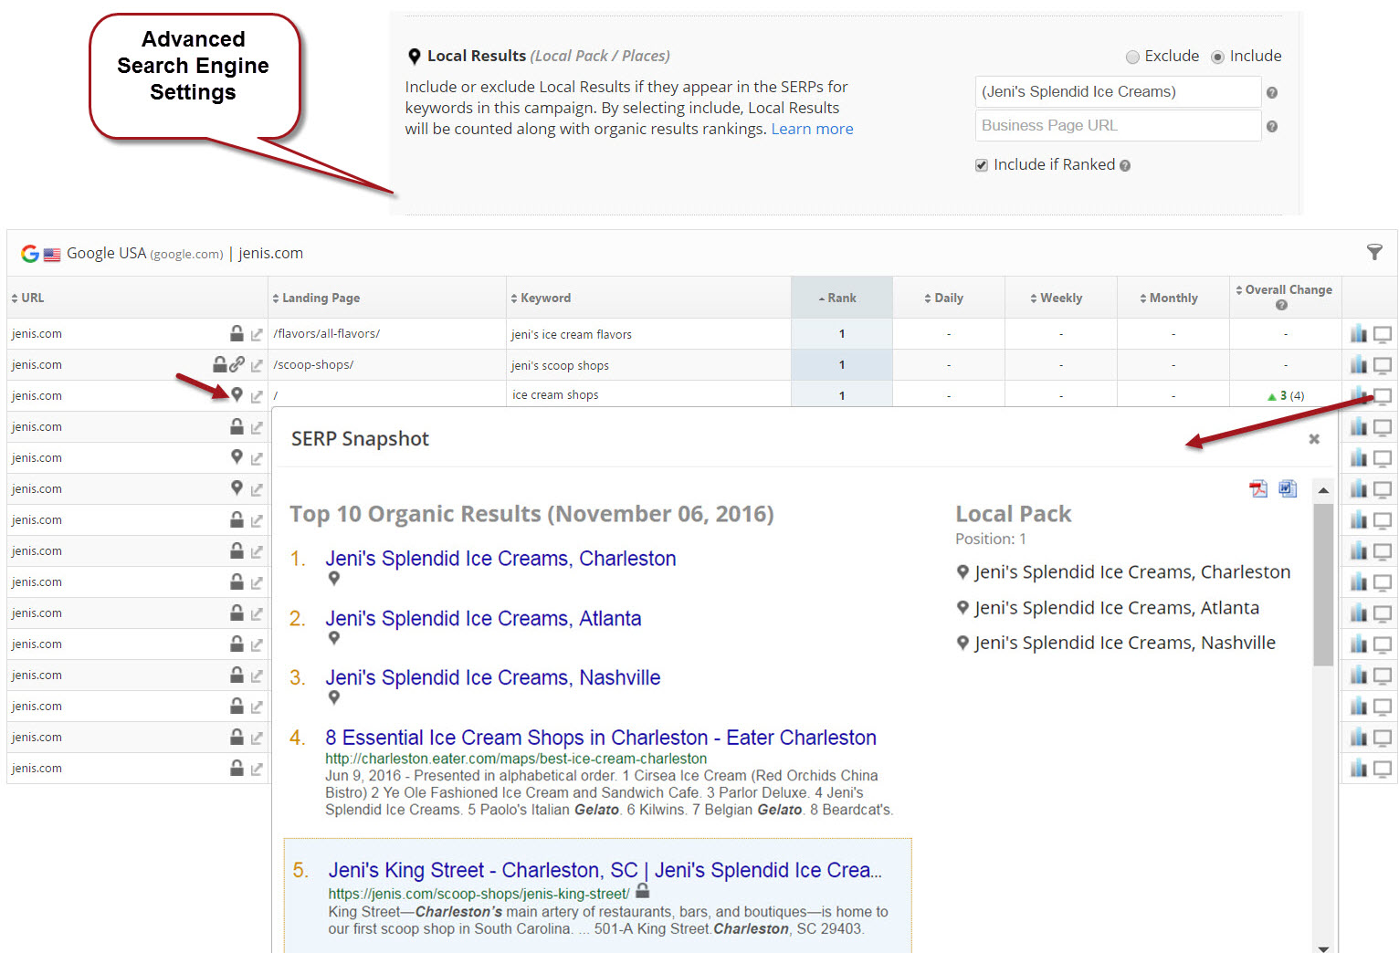Sort table by Keyword column
The height and width of the screenshot is (953, 1399).
(545, 298)
